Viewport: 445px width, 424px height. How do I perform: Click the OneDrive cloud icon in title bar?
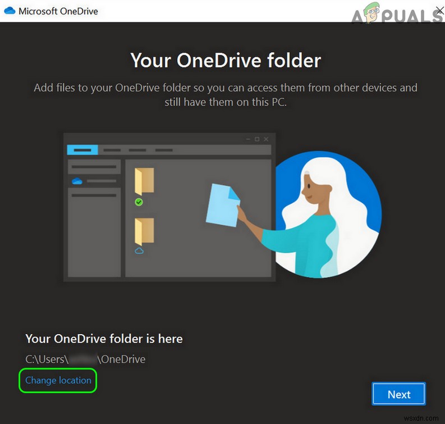pyautogui.click(x=10, y=11)
